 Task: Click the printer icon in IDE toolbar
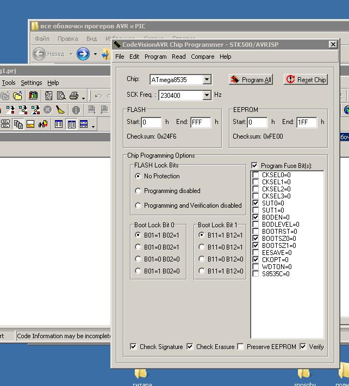point(74,96)
